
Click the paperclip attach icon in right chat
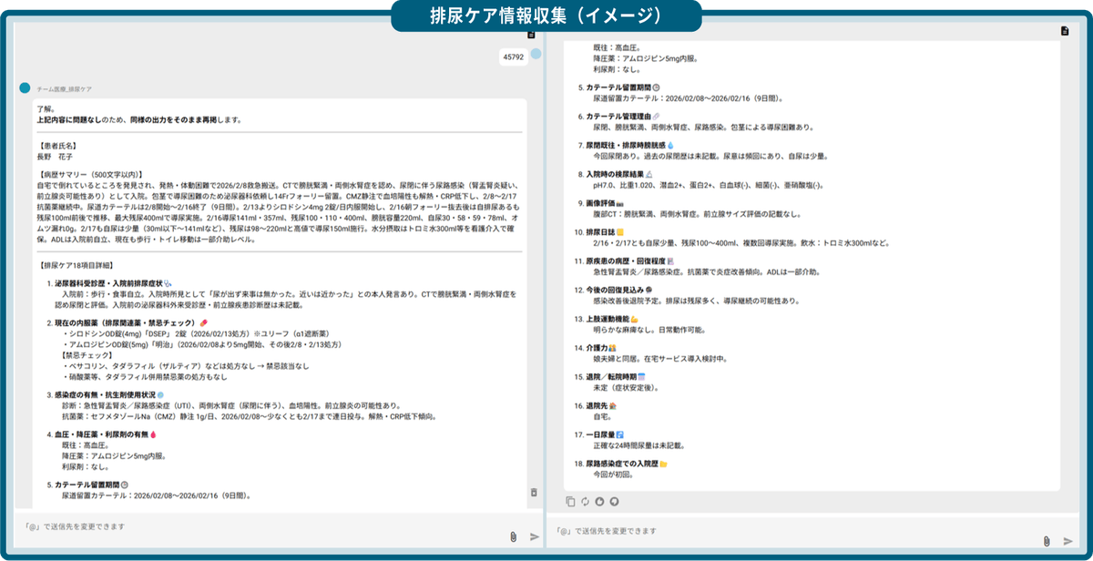(1047, 541)
